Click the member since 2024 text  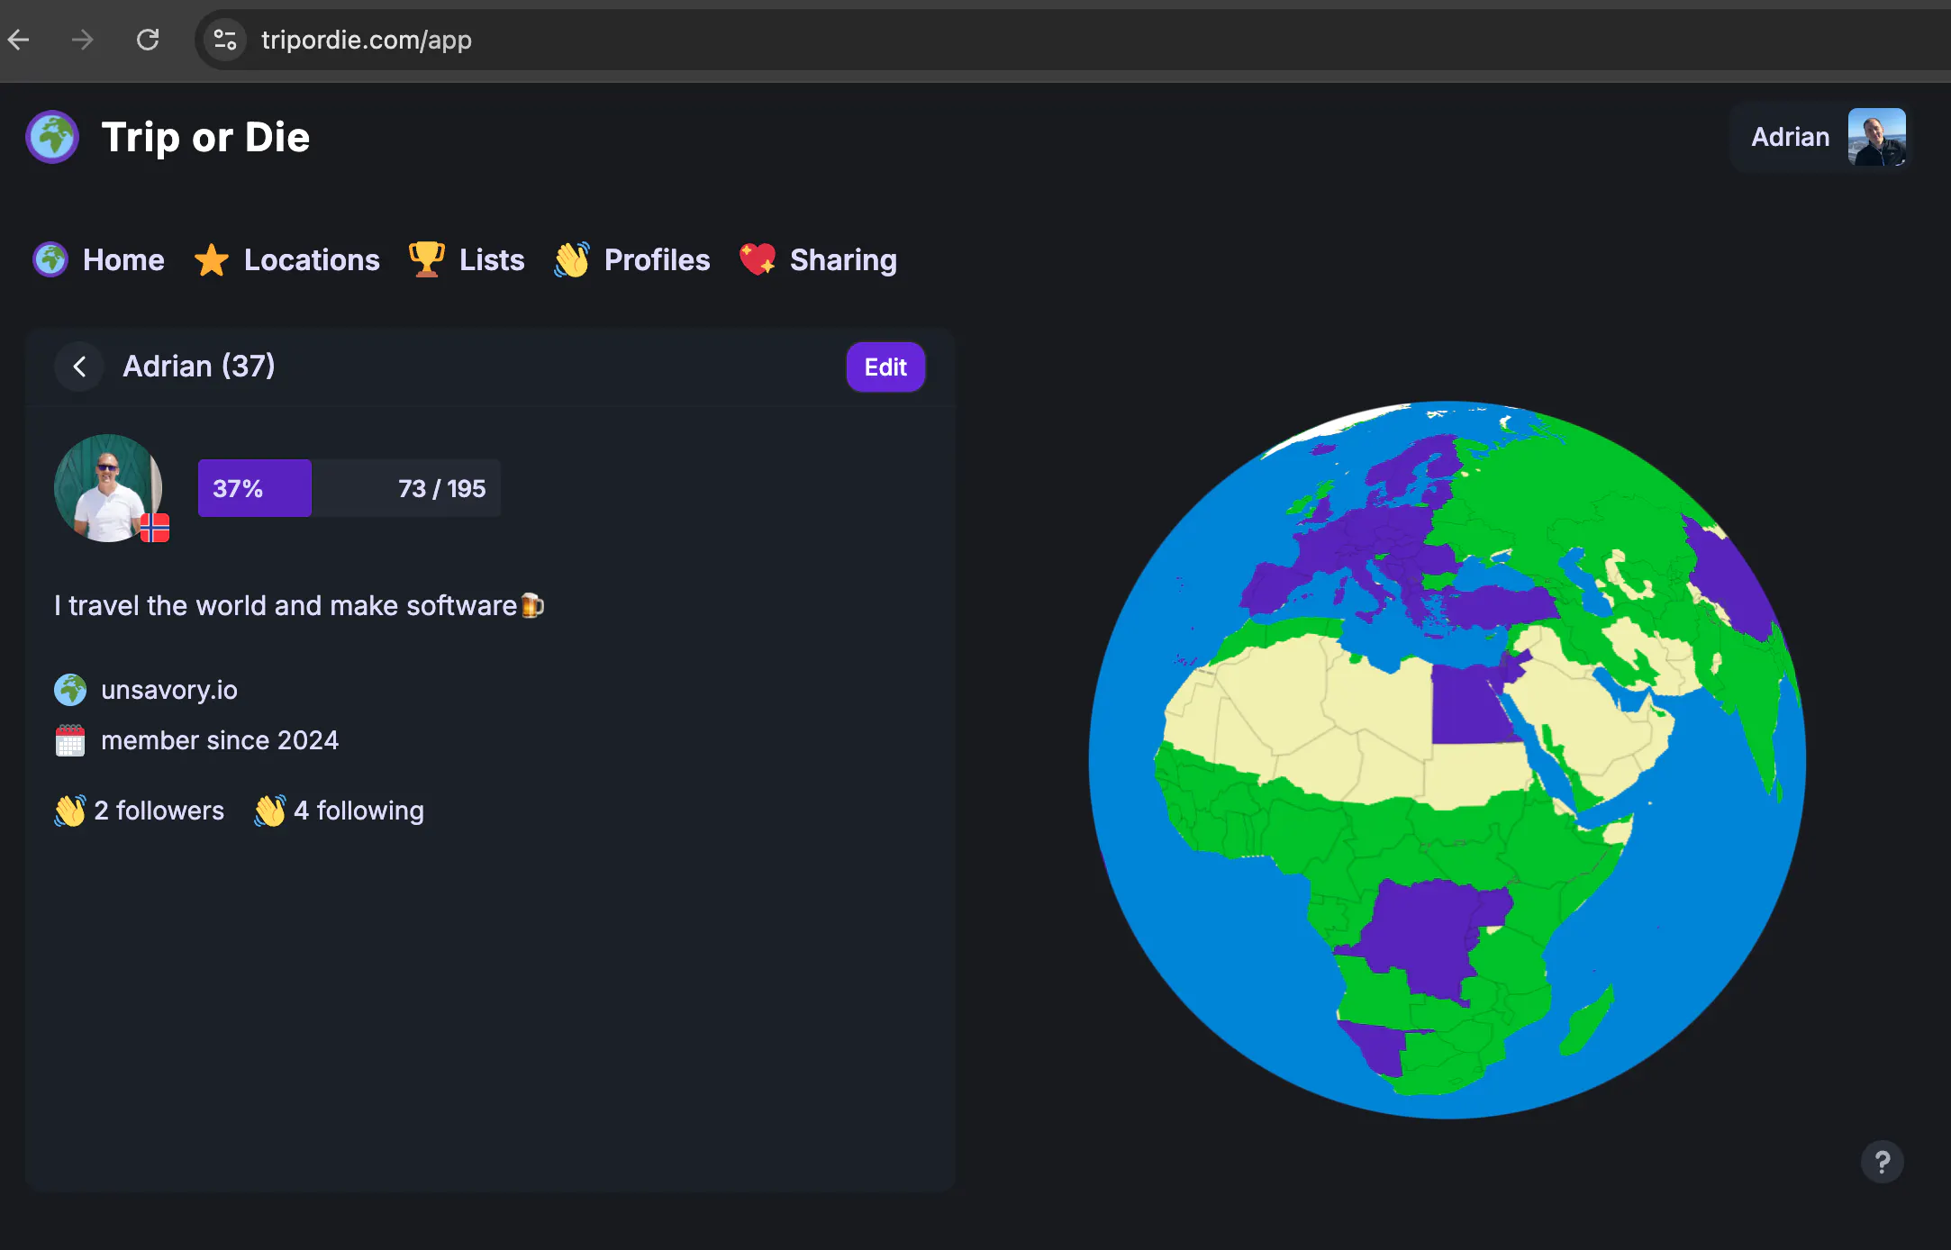pos(220,740)
